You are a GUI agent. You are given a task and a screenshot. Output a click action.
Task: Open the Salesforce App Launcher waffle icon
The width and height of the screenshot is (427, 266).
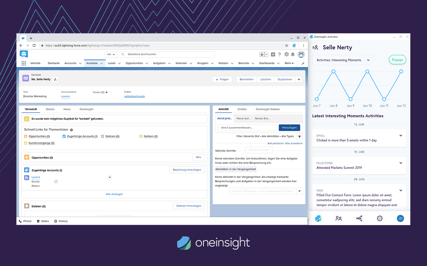tap(24, 63)
